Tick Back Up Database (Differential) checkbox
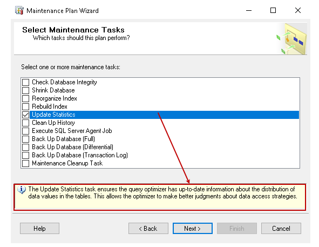 (x=25, y=147)
